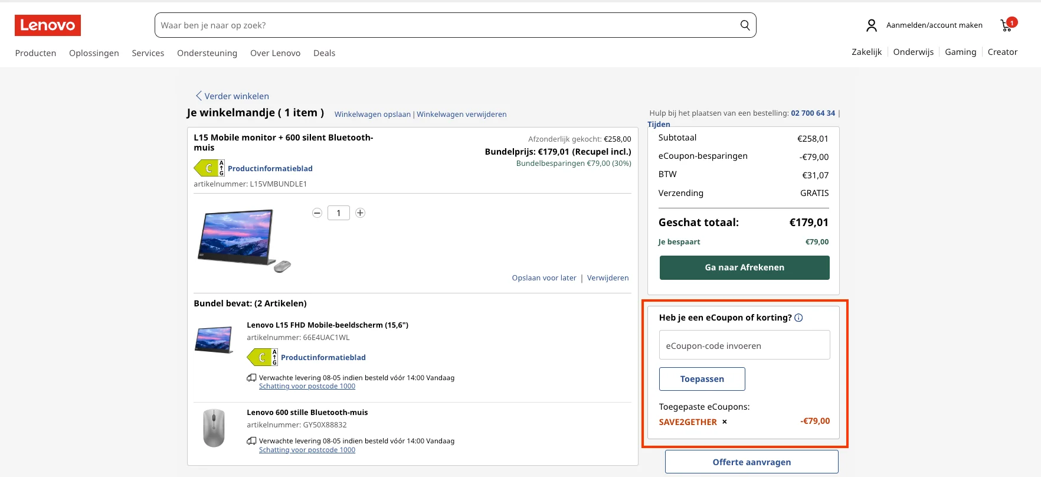Click Aanmelden/account maken link
Image resolution: width=1041 pixels, height=477 pixels.
point(934,25)
